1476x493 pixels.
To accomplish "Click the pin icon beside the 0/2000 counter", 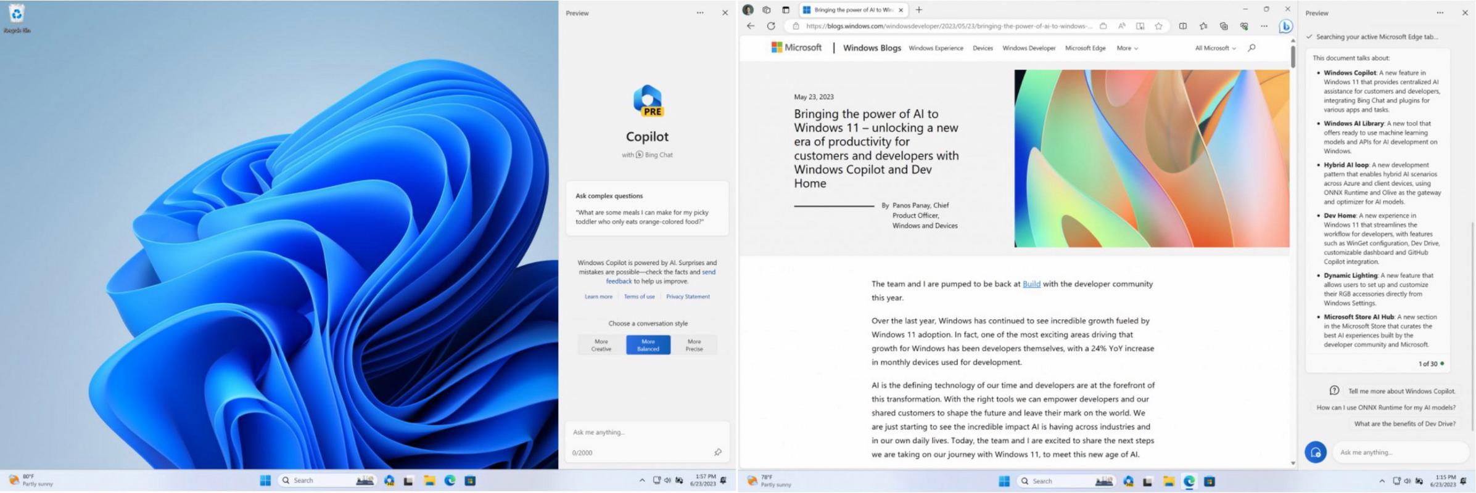I will 718,452.
